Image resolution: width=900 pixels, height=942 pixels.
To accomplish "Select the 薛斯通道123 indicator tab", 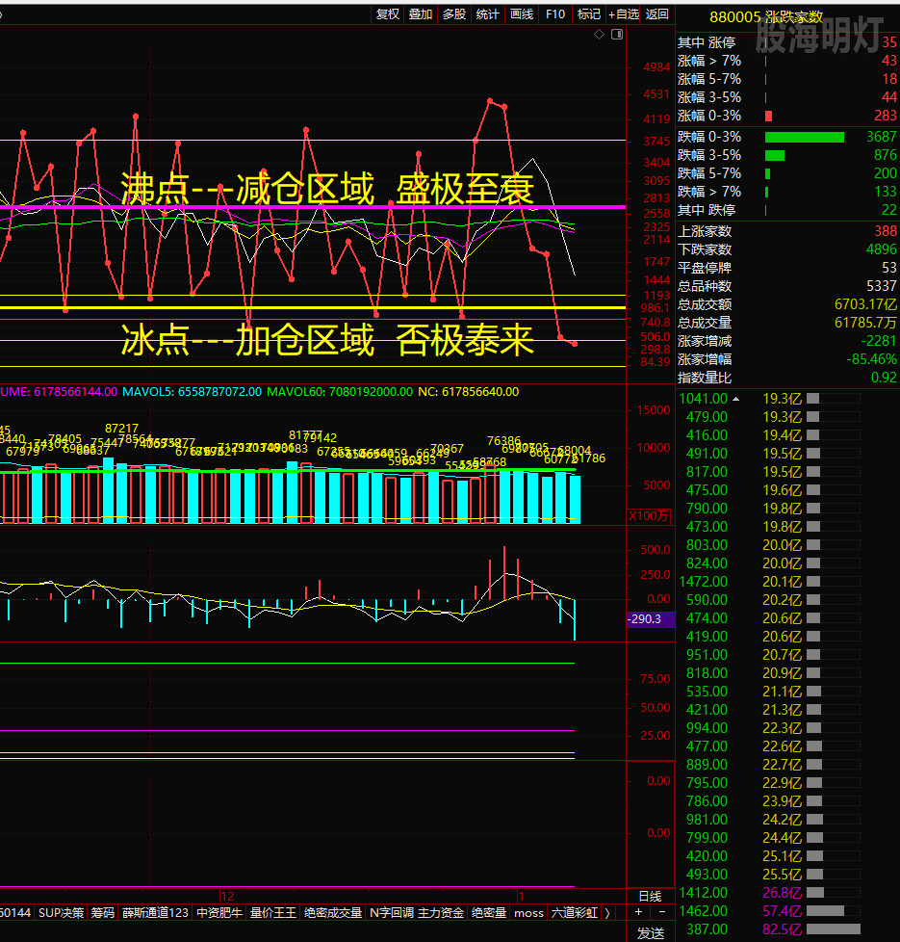I will [x=156, y=913].
